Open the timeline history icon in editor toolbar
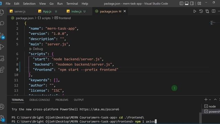Image resolution: width=220 pixels, height=124 pixels. pyautogui.click(x=201, y=11)
